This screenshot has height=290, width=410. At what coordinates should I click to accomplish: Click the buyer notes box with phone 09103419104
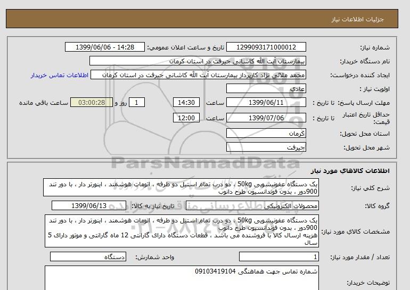(182, 278)
